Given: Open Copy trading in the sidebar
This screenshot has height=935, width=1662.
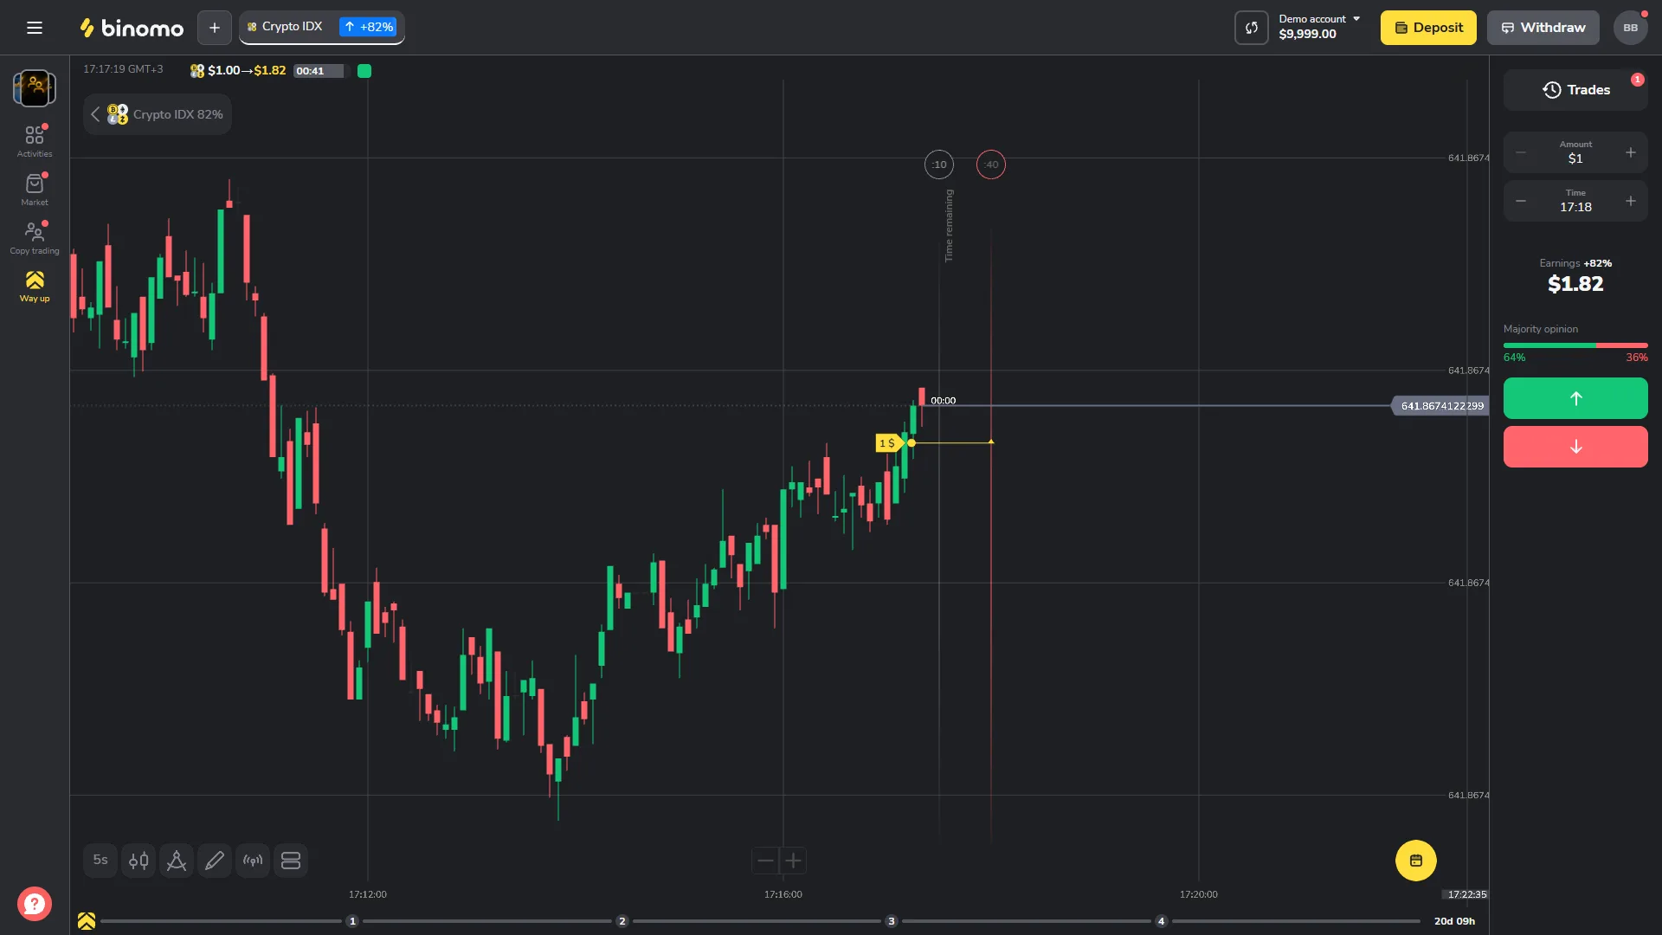Looking at the screenshot, I should pos(35,238).
